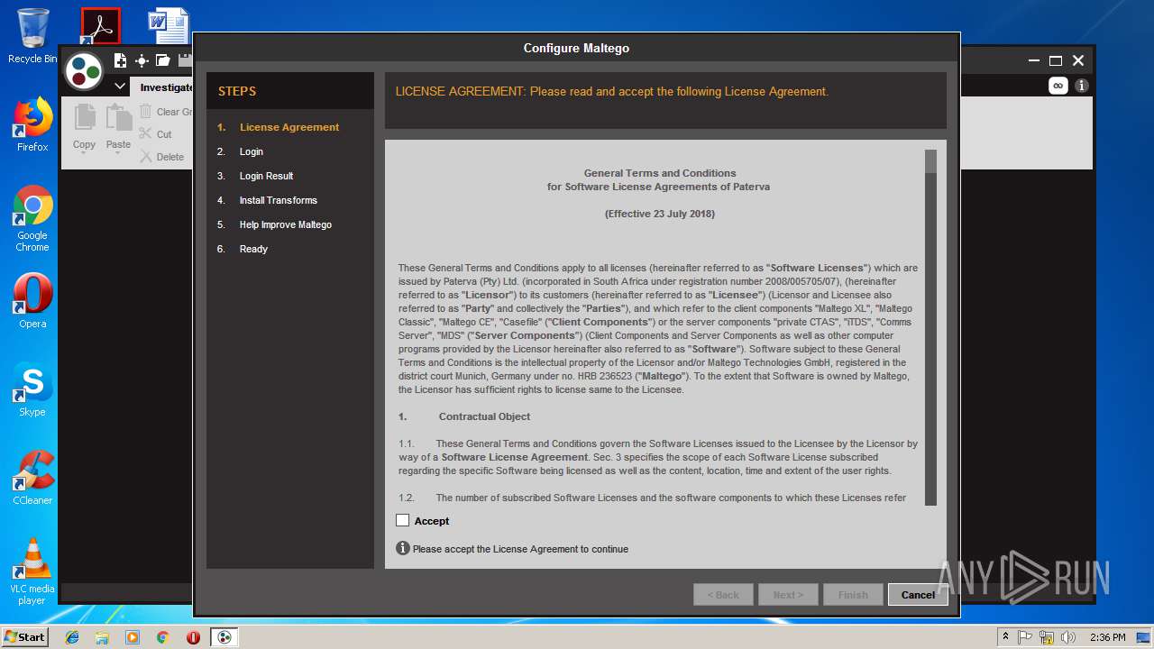This screenshot has height=649, width=1154.
Task: Open Windows Explorer in the taskbar
Action: (x=102, y=637)
